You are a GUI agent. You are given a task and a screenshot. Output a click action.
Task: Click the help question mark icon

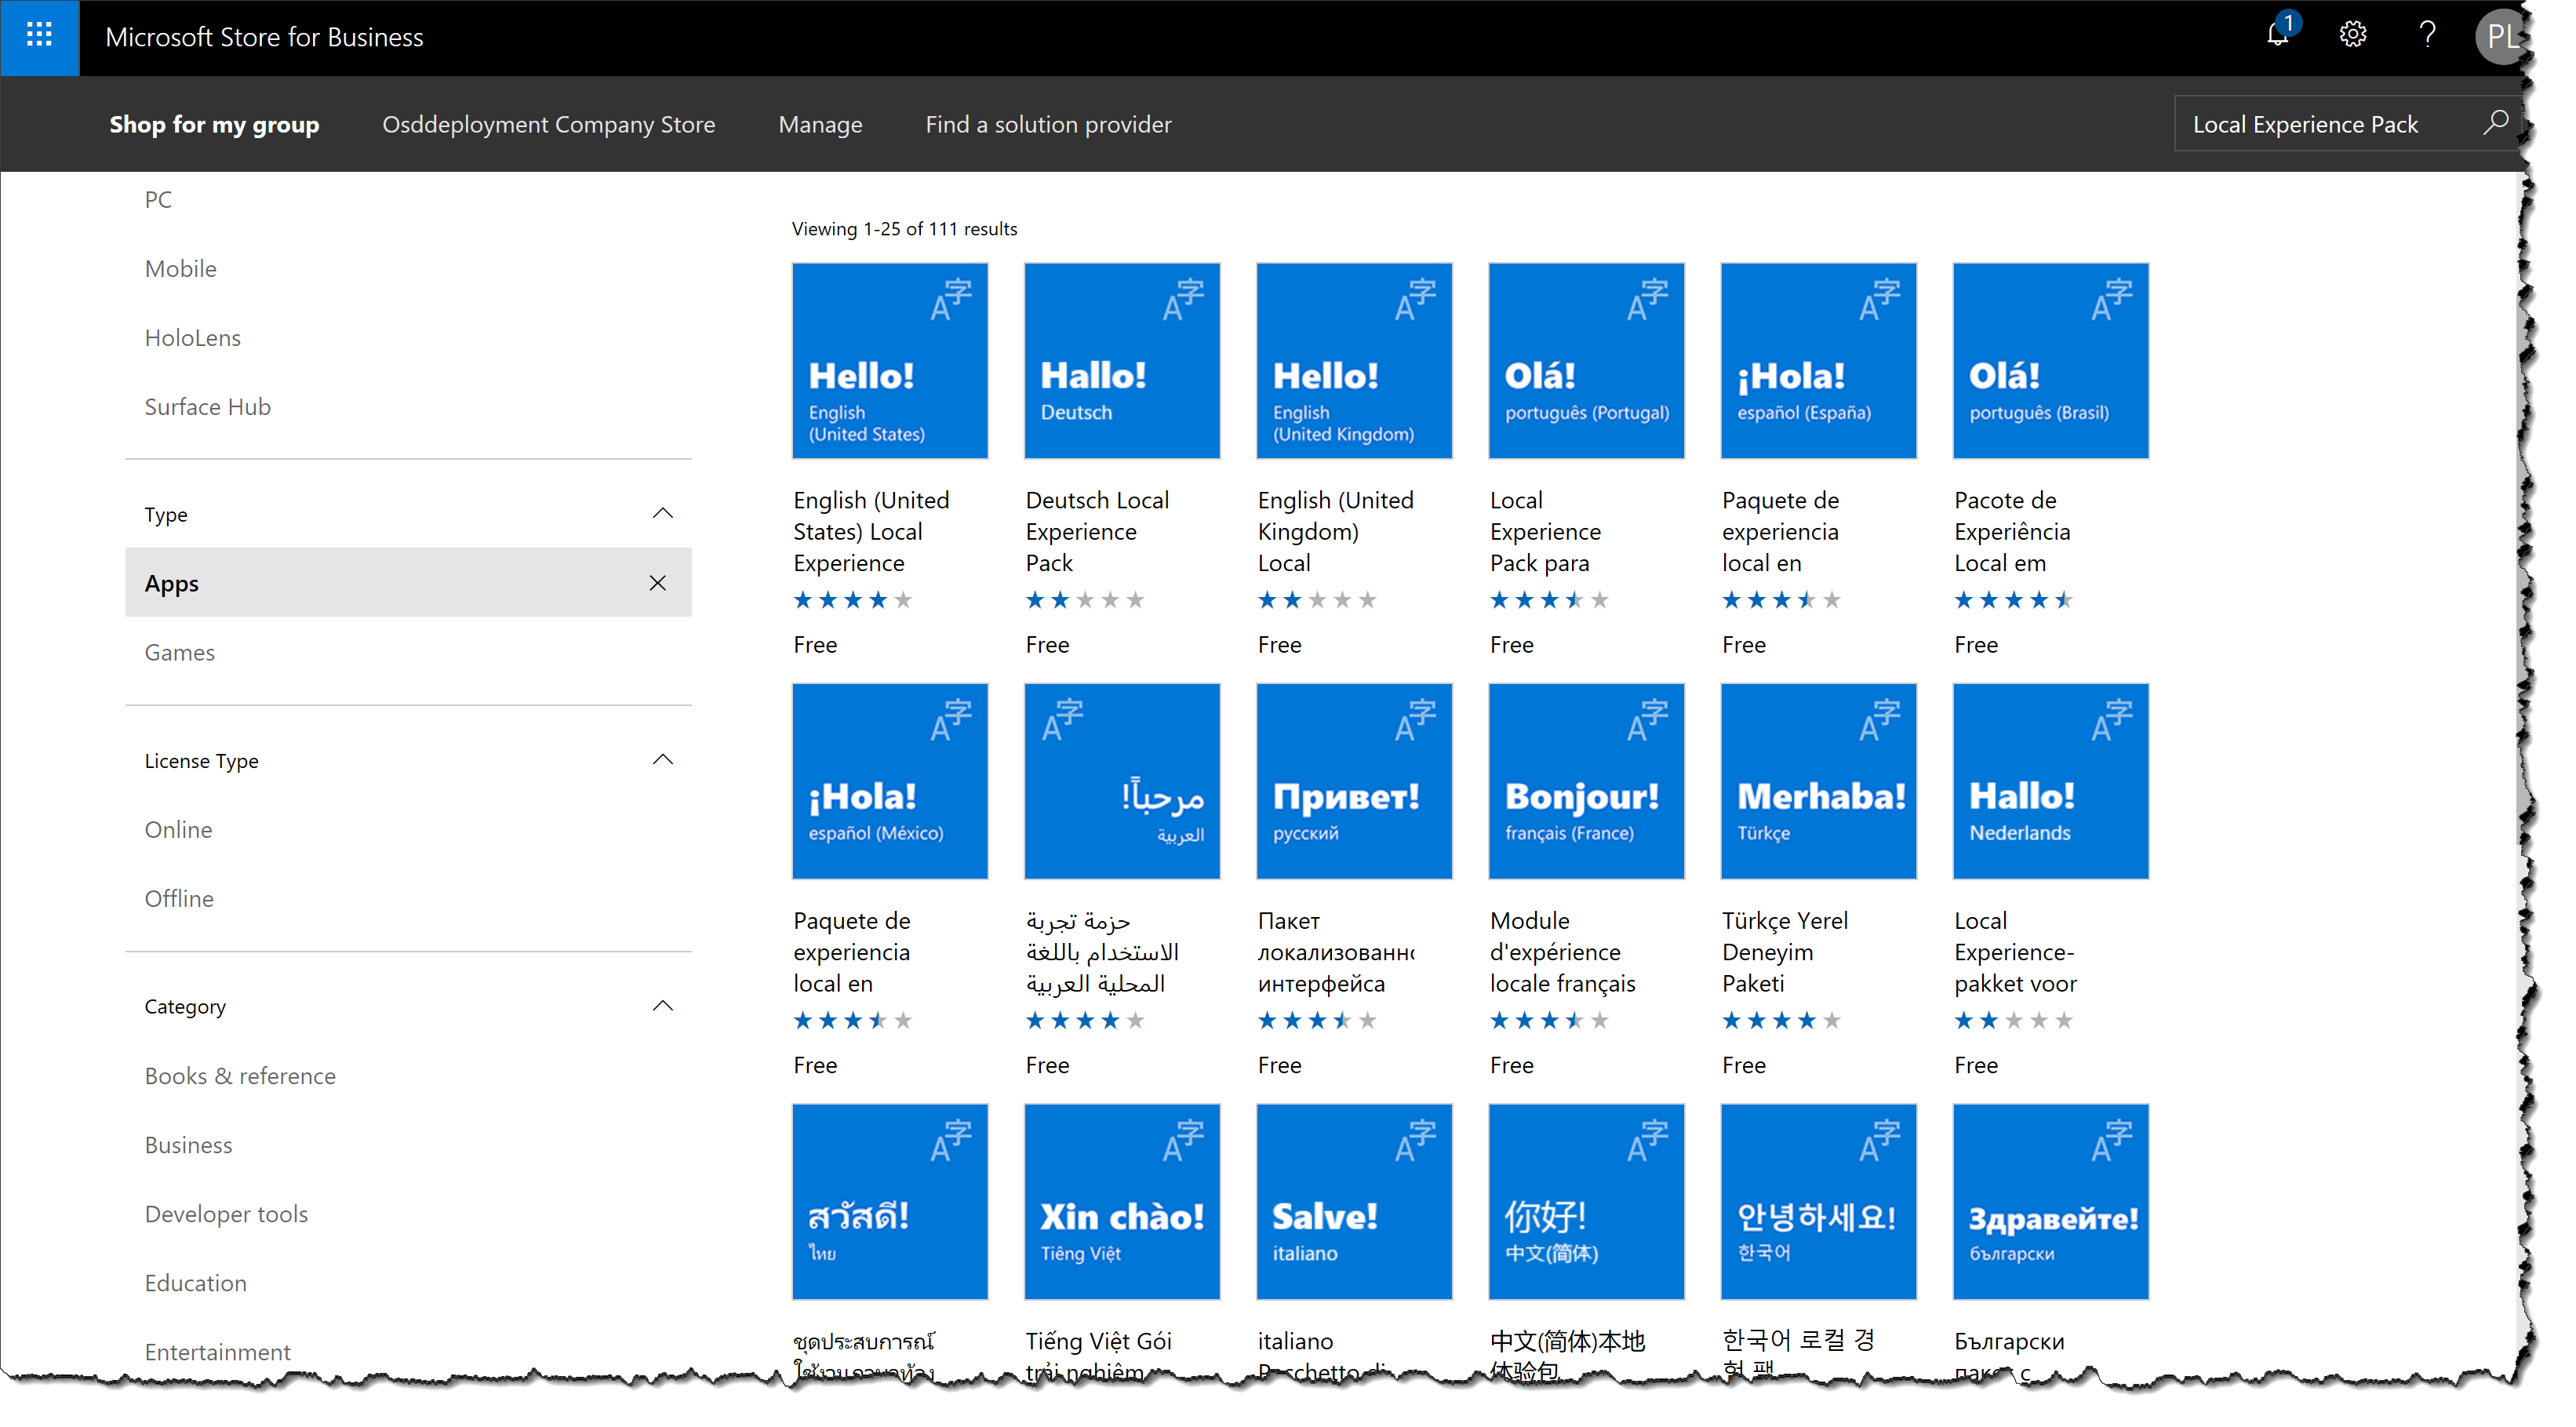tap(2427, 36)
